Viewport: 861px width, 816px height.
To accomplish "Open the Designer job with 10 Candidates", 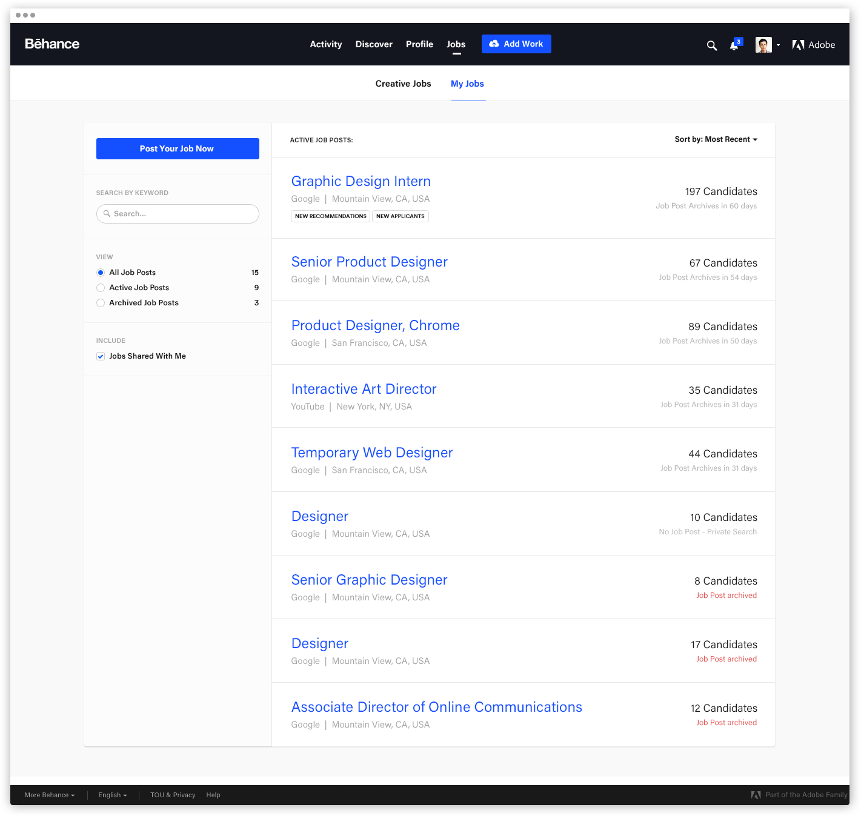I will point(320,516).
